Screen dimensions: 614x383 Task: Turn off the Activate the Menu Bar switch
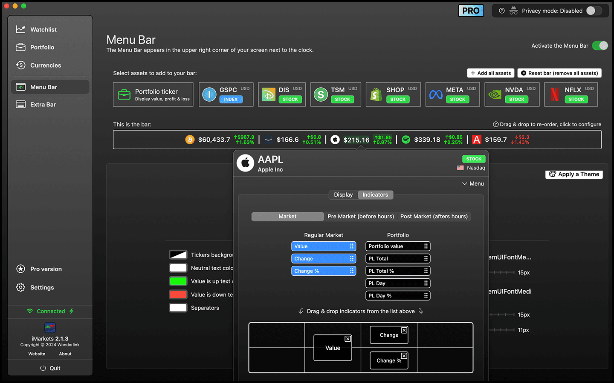600,46
